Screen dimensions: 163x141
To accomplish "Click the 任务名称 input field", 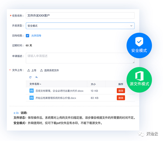I will [80, 15].
